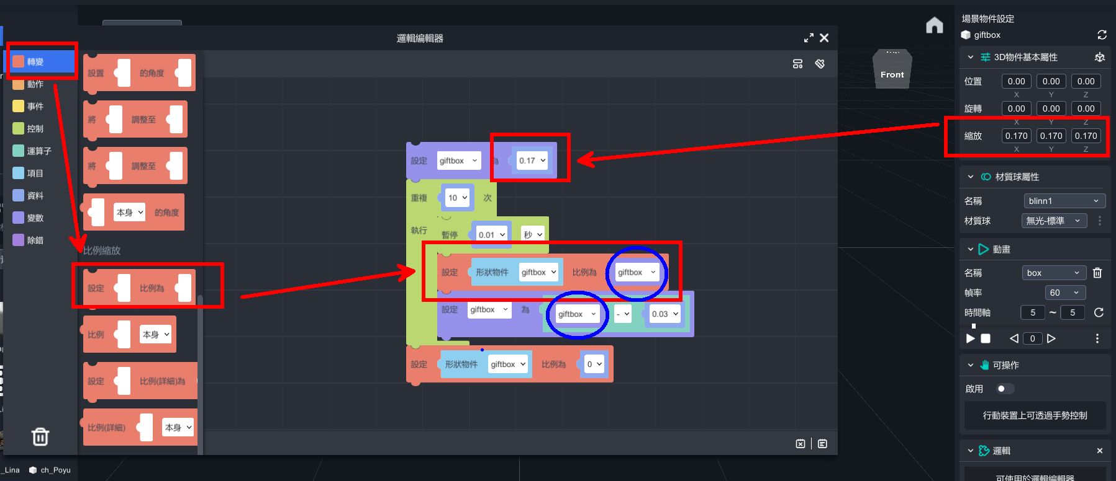This screenshot has height=481, width=1116.
Task: Click the block layout icon in editor toolbar
Action: (x=798, y=64)
